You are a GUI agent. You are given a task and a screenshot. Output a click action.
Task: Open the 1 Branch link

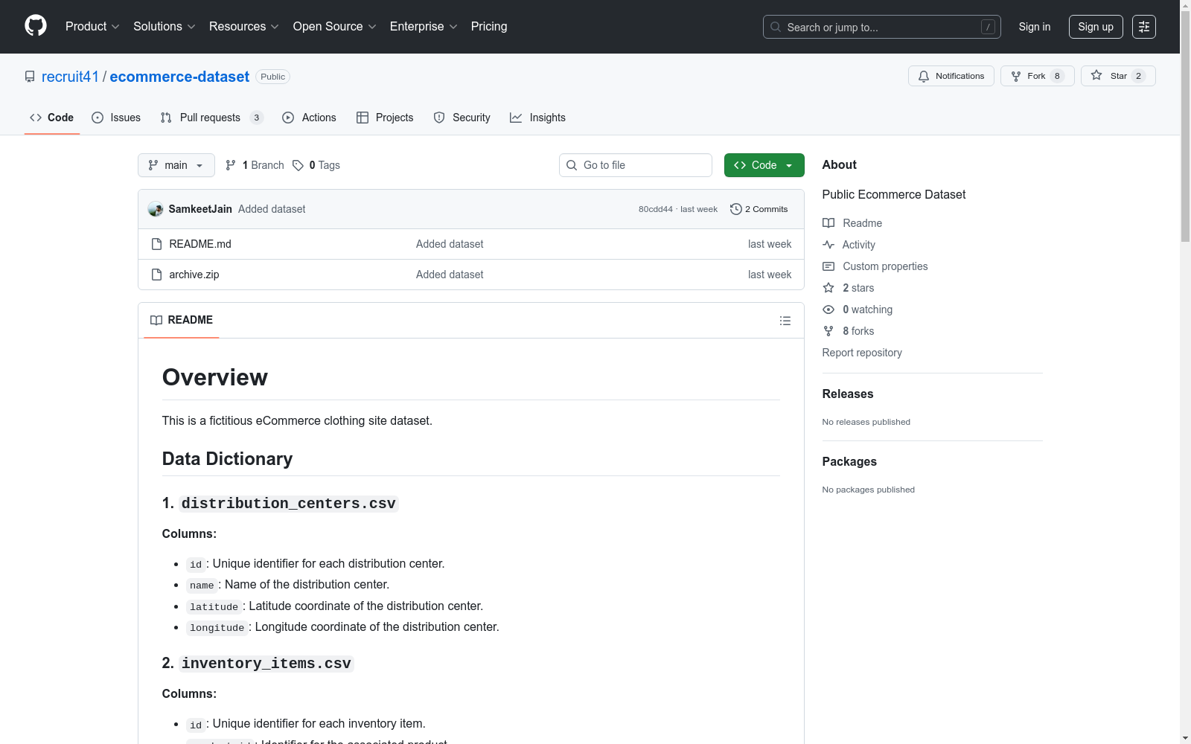click(255, 165)
